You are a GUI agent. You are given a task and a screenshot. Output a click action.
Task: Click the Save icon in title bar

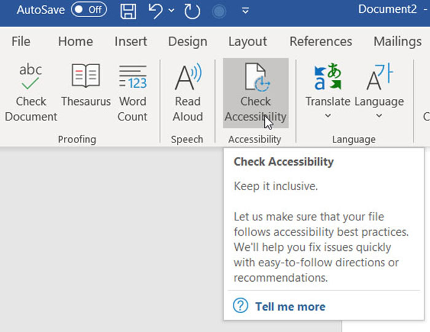[128, 11]
